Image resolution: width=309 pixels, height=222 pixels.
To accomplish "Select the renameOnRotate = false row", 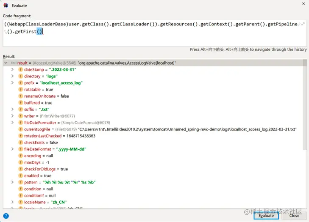I will (153, 96).
